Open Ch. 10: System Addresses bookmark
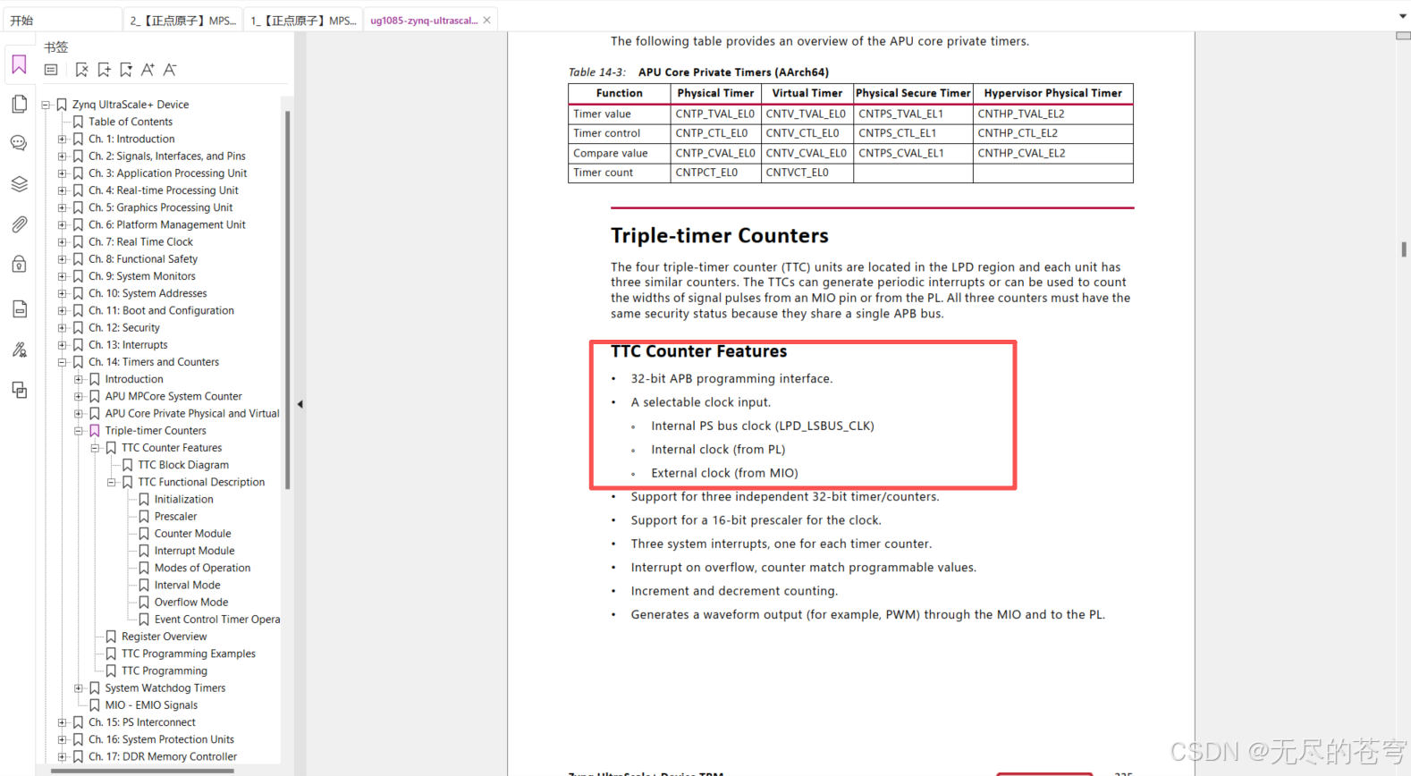1411x776 pixels. pos(148,293)
